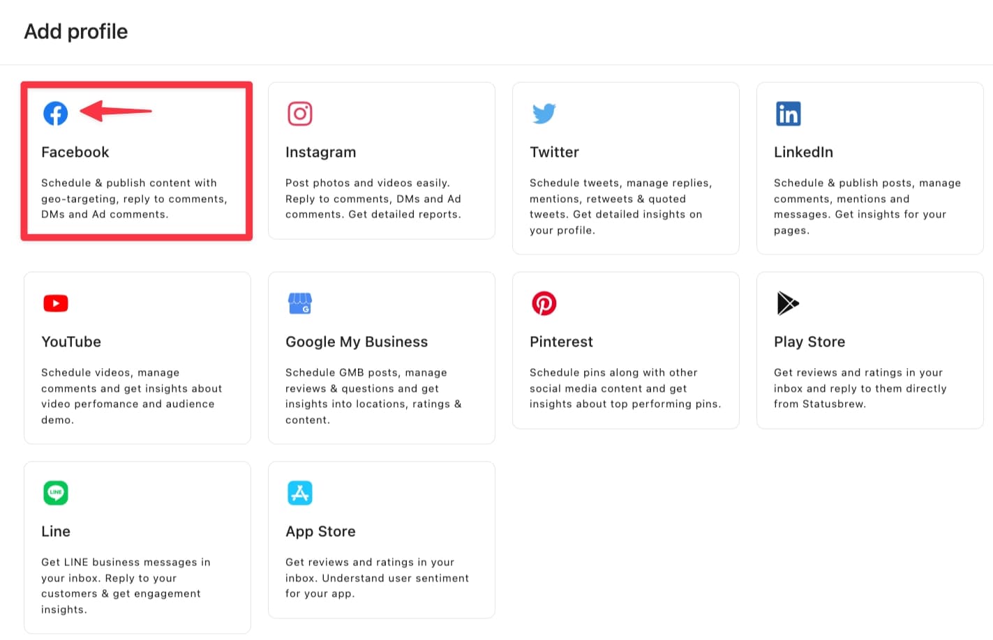Select the LinkedIn profile title
993x640 pixels.
[x=803, y=152]
